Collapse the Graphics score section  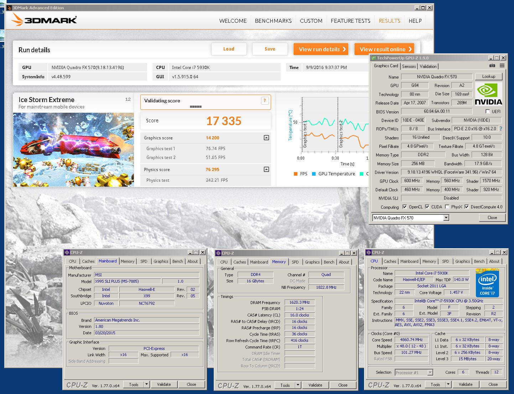tap(266, 138)
